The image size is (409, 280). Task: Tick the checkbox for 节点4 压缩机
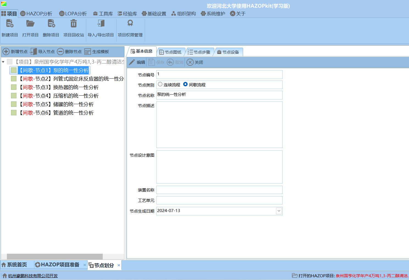pos(14,96)
